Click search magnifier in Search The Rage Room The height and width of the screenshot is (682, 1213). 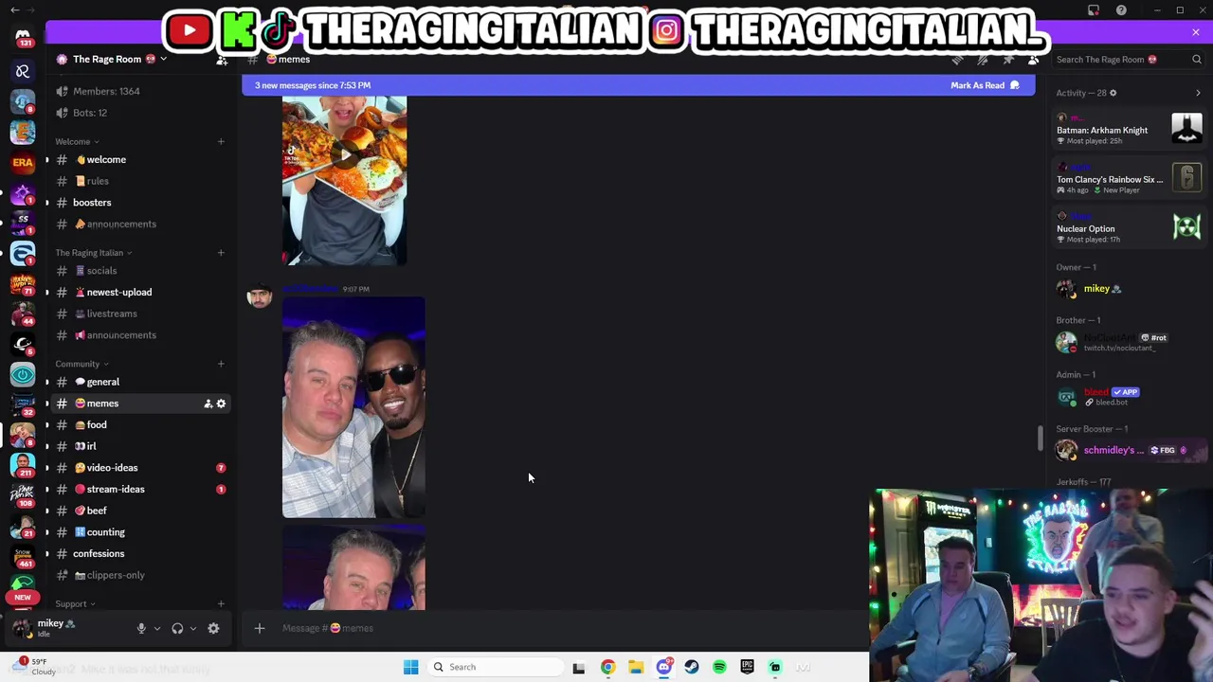coord(1197,60)
